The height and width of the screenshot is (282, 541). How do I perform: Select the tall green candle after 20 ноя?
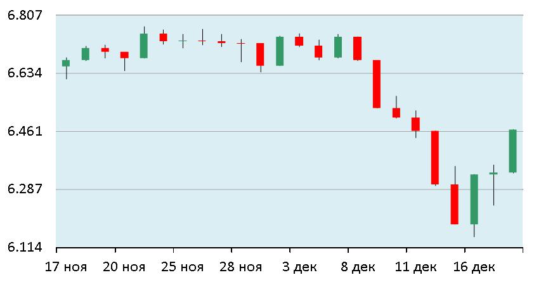click(x=144, y=46)
